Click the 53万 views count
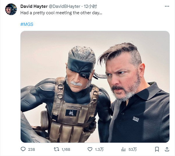Image resolution: width=175 pixels, height=156 pixels. [133, 149]
